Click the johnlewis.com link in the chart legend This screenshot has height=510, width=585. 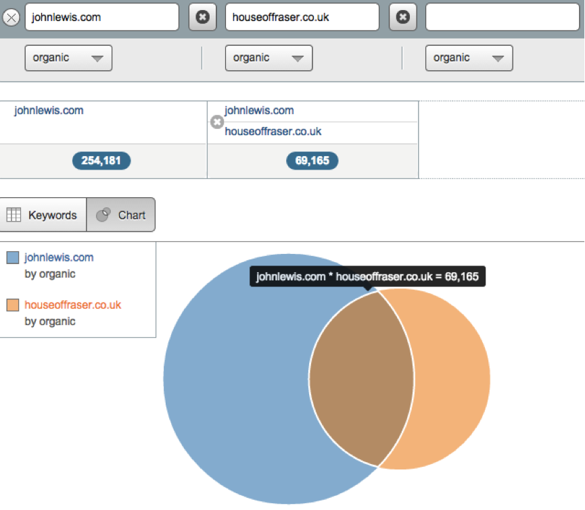click(x=59, y=257)
